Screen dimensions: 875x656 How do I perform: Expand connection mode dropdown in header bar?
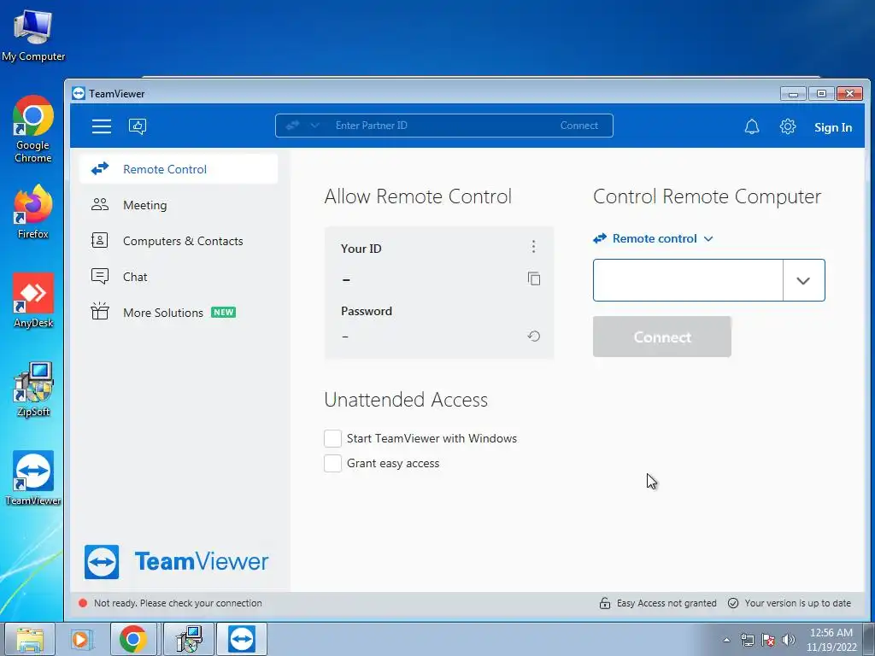tap(314, 126)
